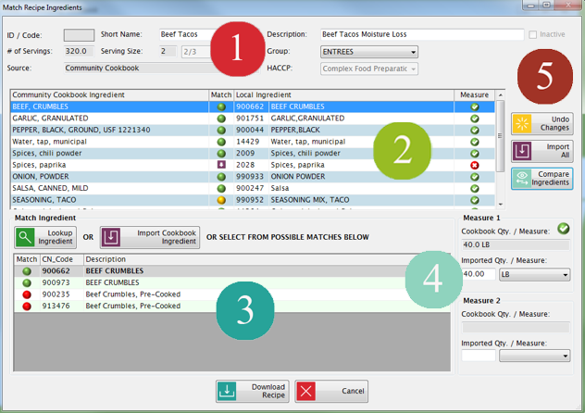Click purple import icon in paprika row
This screenshot has height=413, width=585.
tap(221, 164)
